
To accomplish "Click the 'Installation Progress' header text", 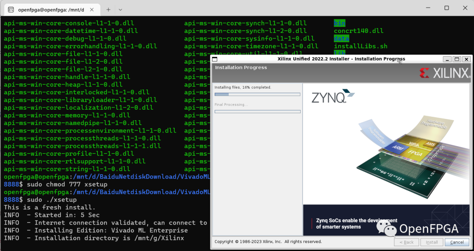I will [x=241, y=68].
